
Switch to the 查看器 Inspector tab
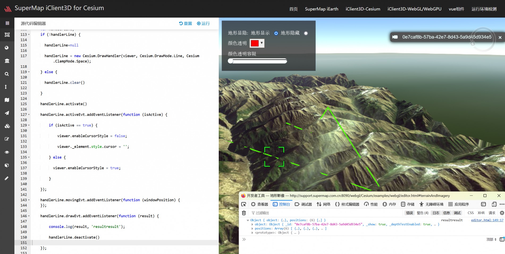260,204
